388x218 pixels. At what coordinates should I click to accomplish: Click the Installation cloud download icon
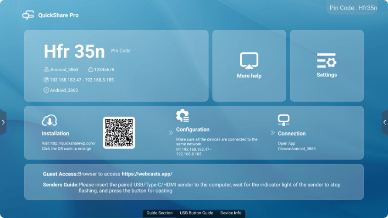pos(50,120)
